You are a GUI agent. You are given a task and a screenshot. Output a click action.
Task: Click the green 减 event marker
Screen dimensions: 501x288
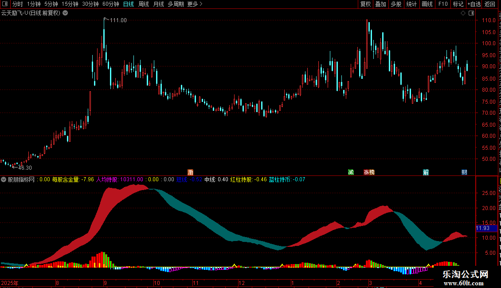[351, 172]
